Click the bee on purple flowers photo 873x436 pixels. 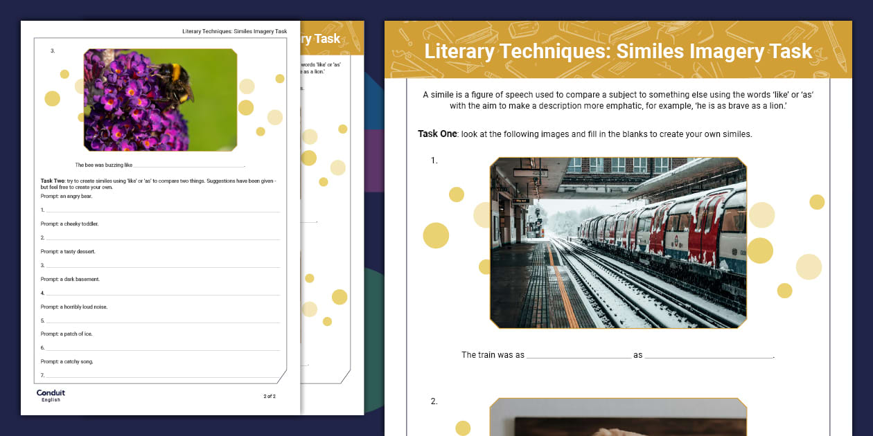tap(158, 100)
